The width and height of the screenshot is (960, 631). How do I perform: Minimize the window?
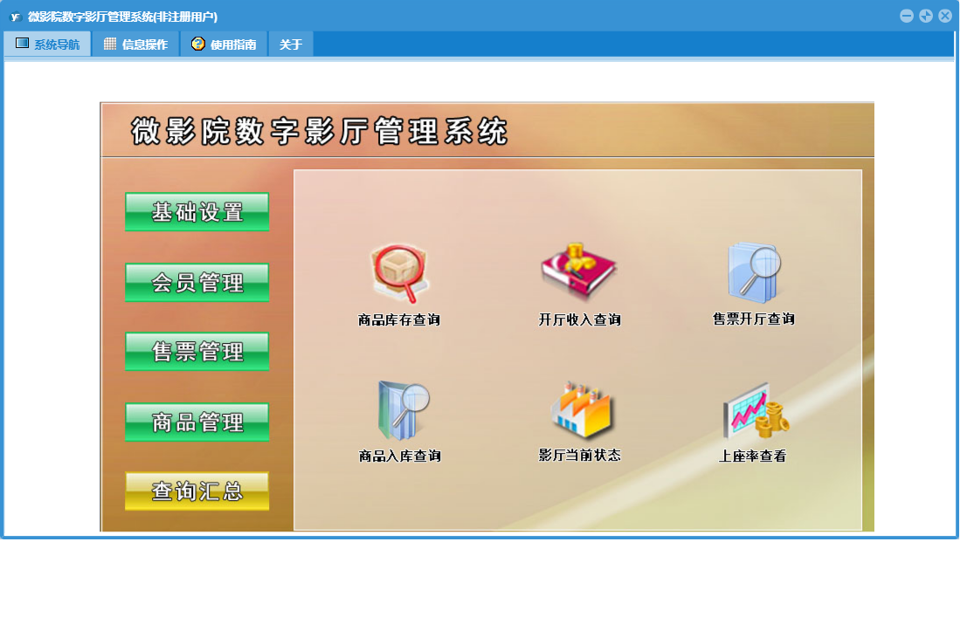[x=907, y=16]
